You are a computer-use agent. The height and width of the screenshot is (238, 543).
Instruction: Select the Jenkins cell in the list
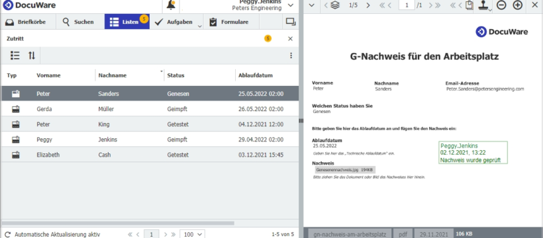108,139
